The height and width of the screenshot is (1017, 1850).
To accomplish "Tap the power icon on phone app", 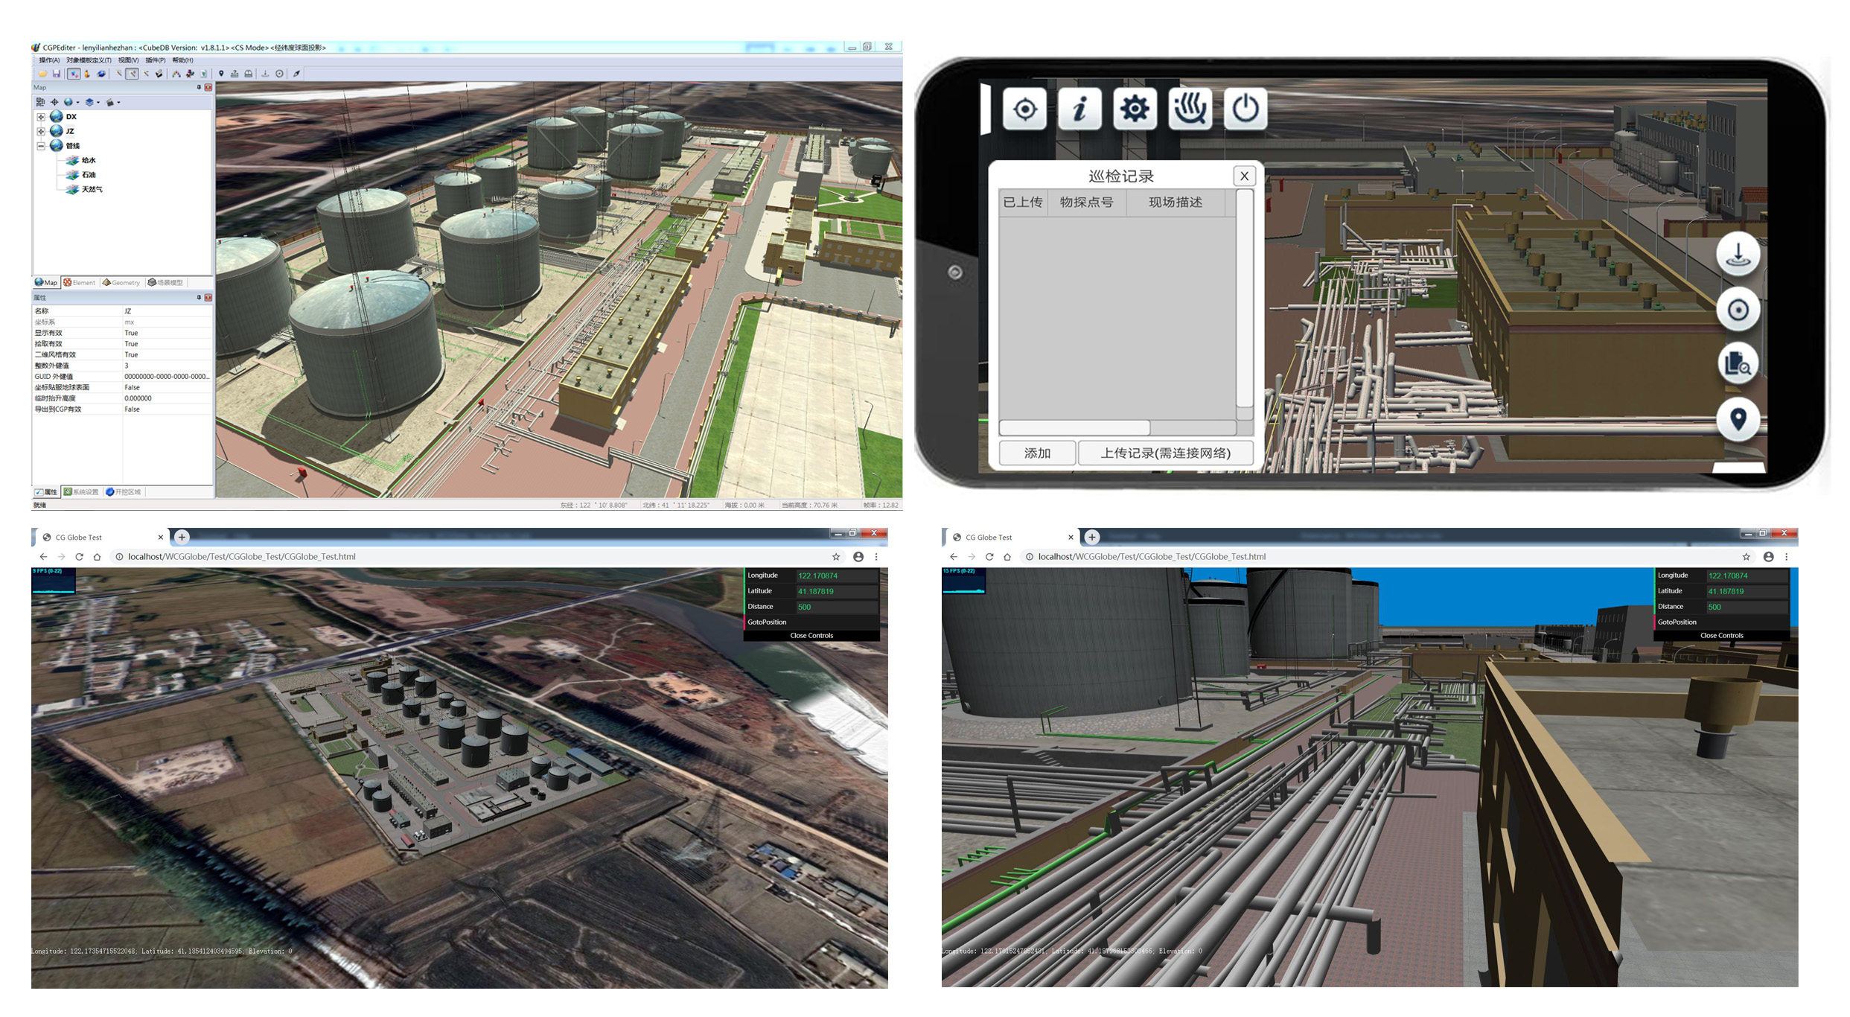I will pos(1245,109).
